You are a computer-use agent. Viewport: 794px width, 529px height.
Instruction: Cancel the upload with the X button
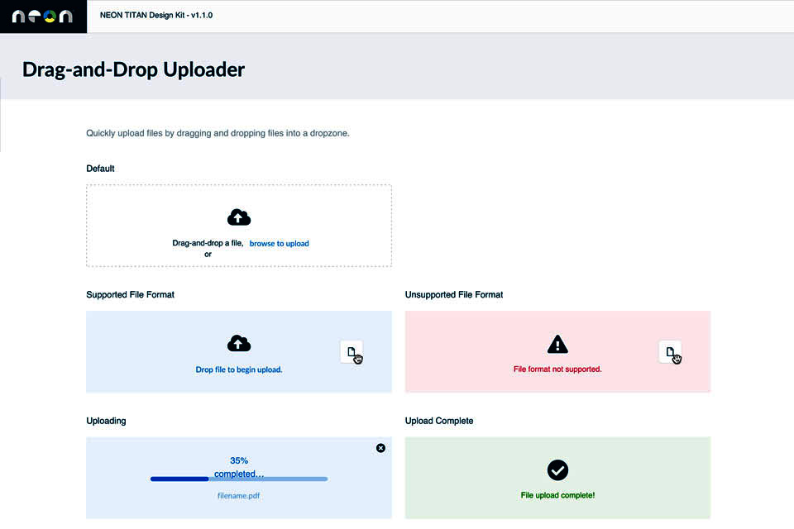tap(380, 448)
